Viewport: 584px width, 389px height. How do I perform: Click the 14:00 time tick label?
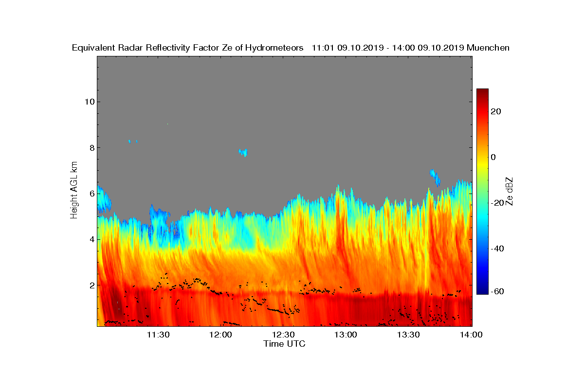pyautogui.click(x=471, y=335)
